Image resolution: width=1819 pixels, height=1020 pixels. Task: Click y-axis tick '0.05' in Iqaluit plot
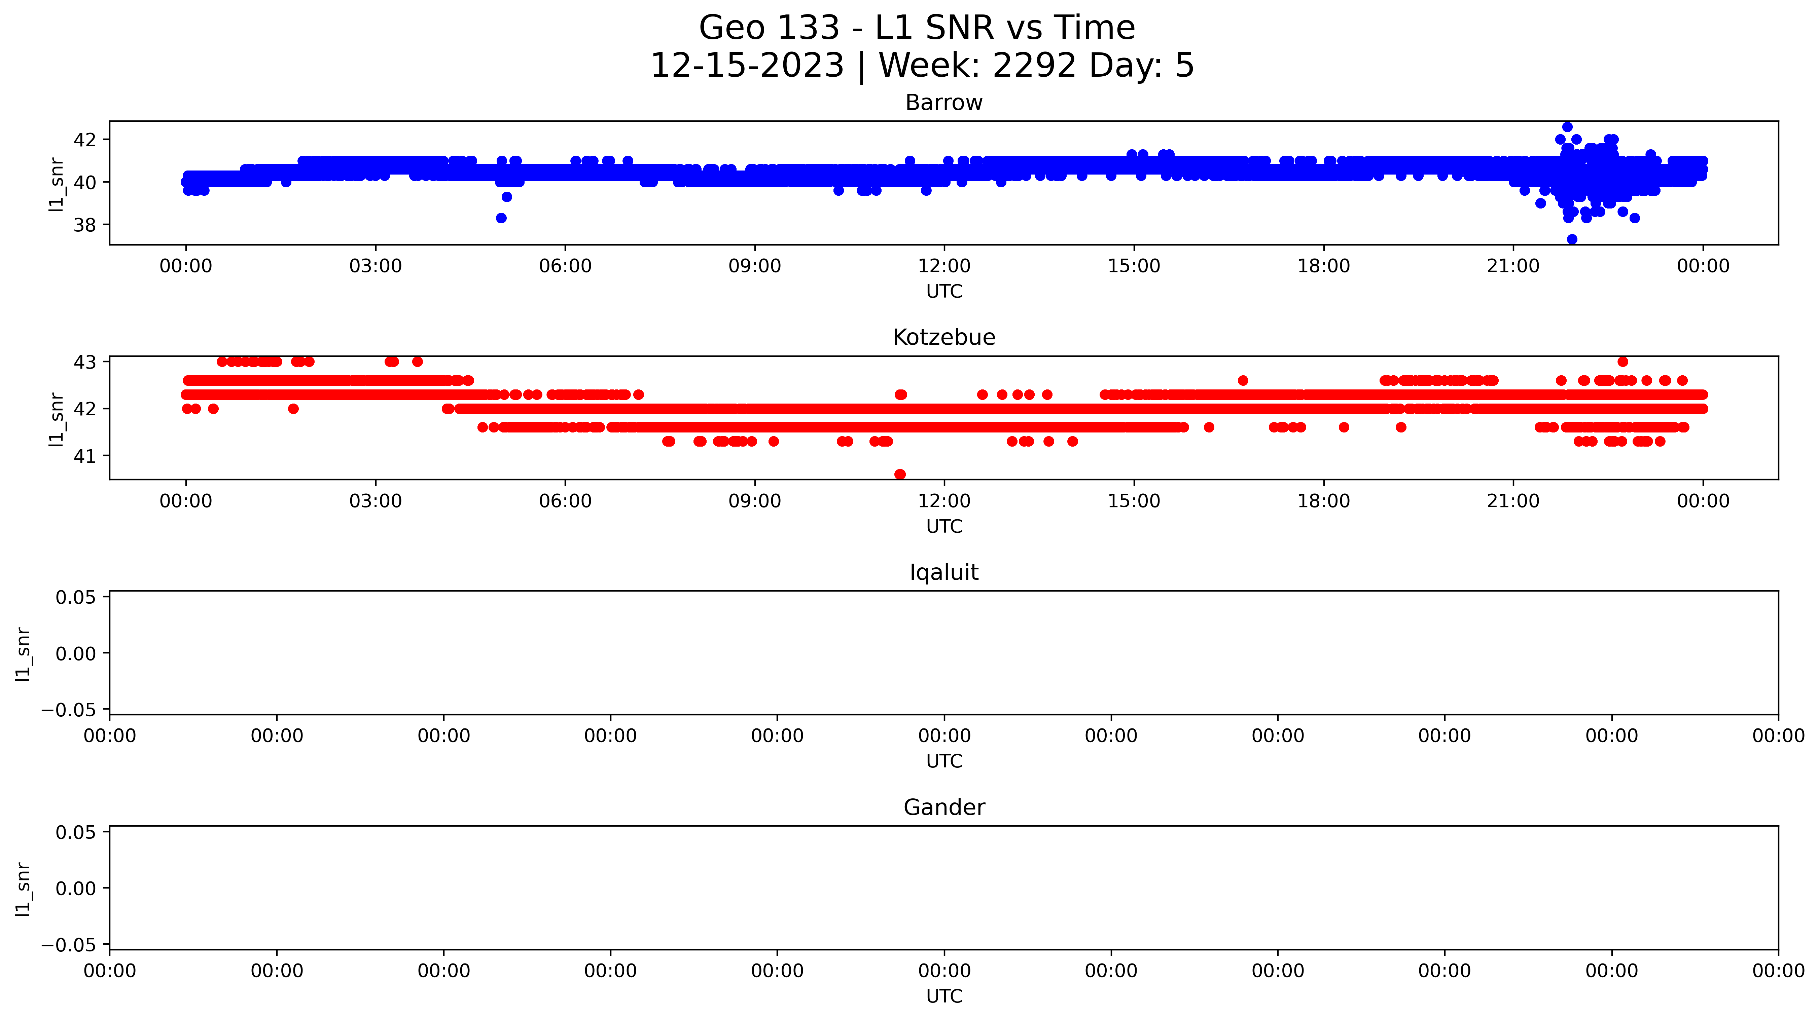click(76, 597)
